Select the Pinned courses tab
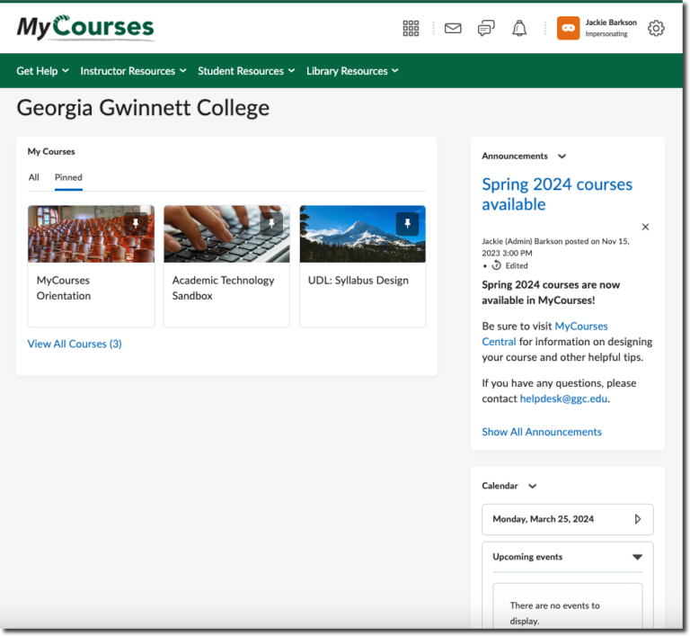This screenshot has width=690, height=636. pos(68,177)
